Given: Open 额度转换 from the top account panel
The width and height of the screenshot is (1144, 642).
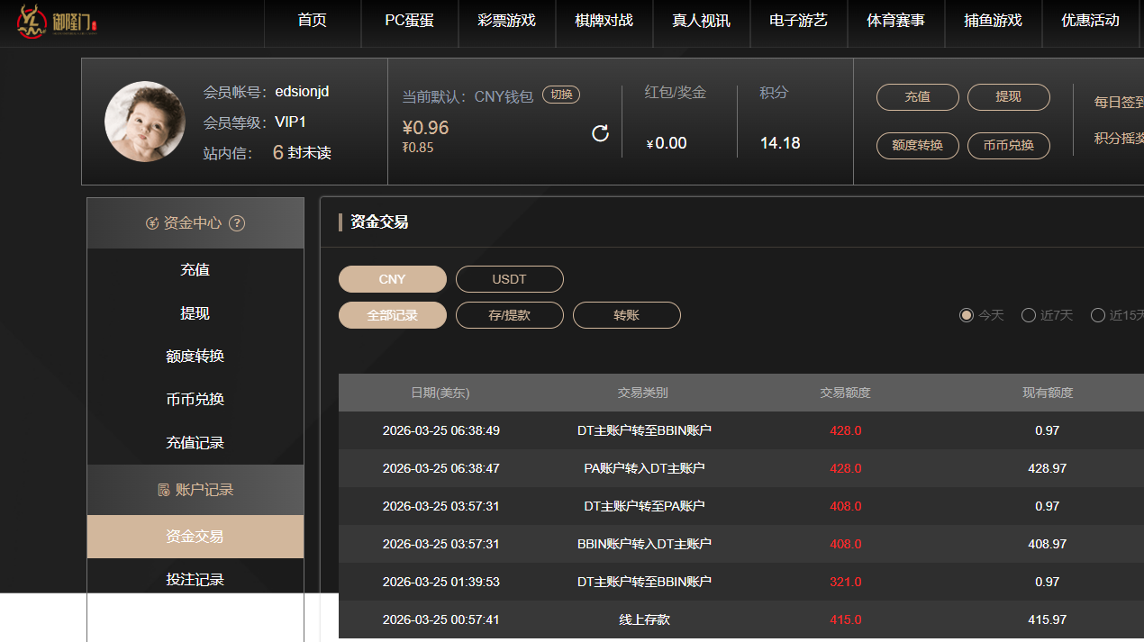Looking at the screenshot, I should (917, 145).
